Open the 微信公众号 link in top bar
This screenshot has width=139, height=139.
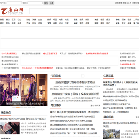127,3
